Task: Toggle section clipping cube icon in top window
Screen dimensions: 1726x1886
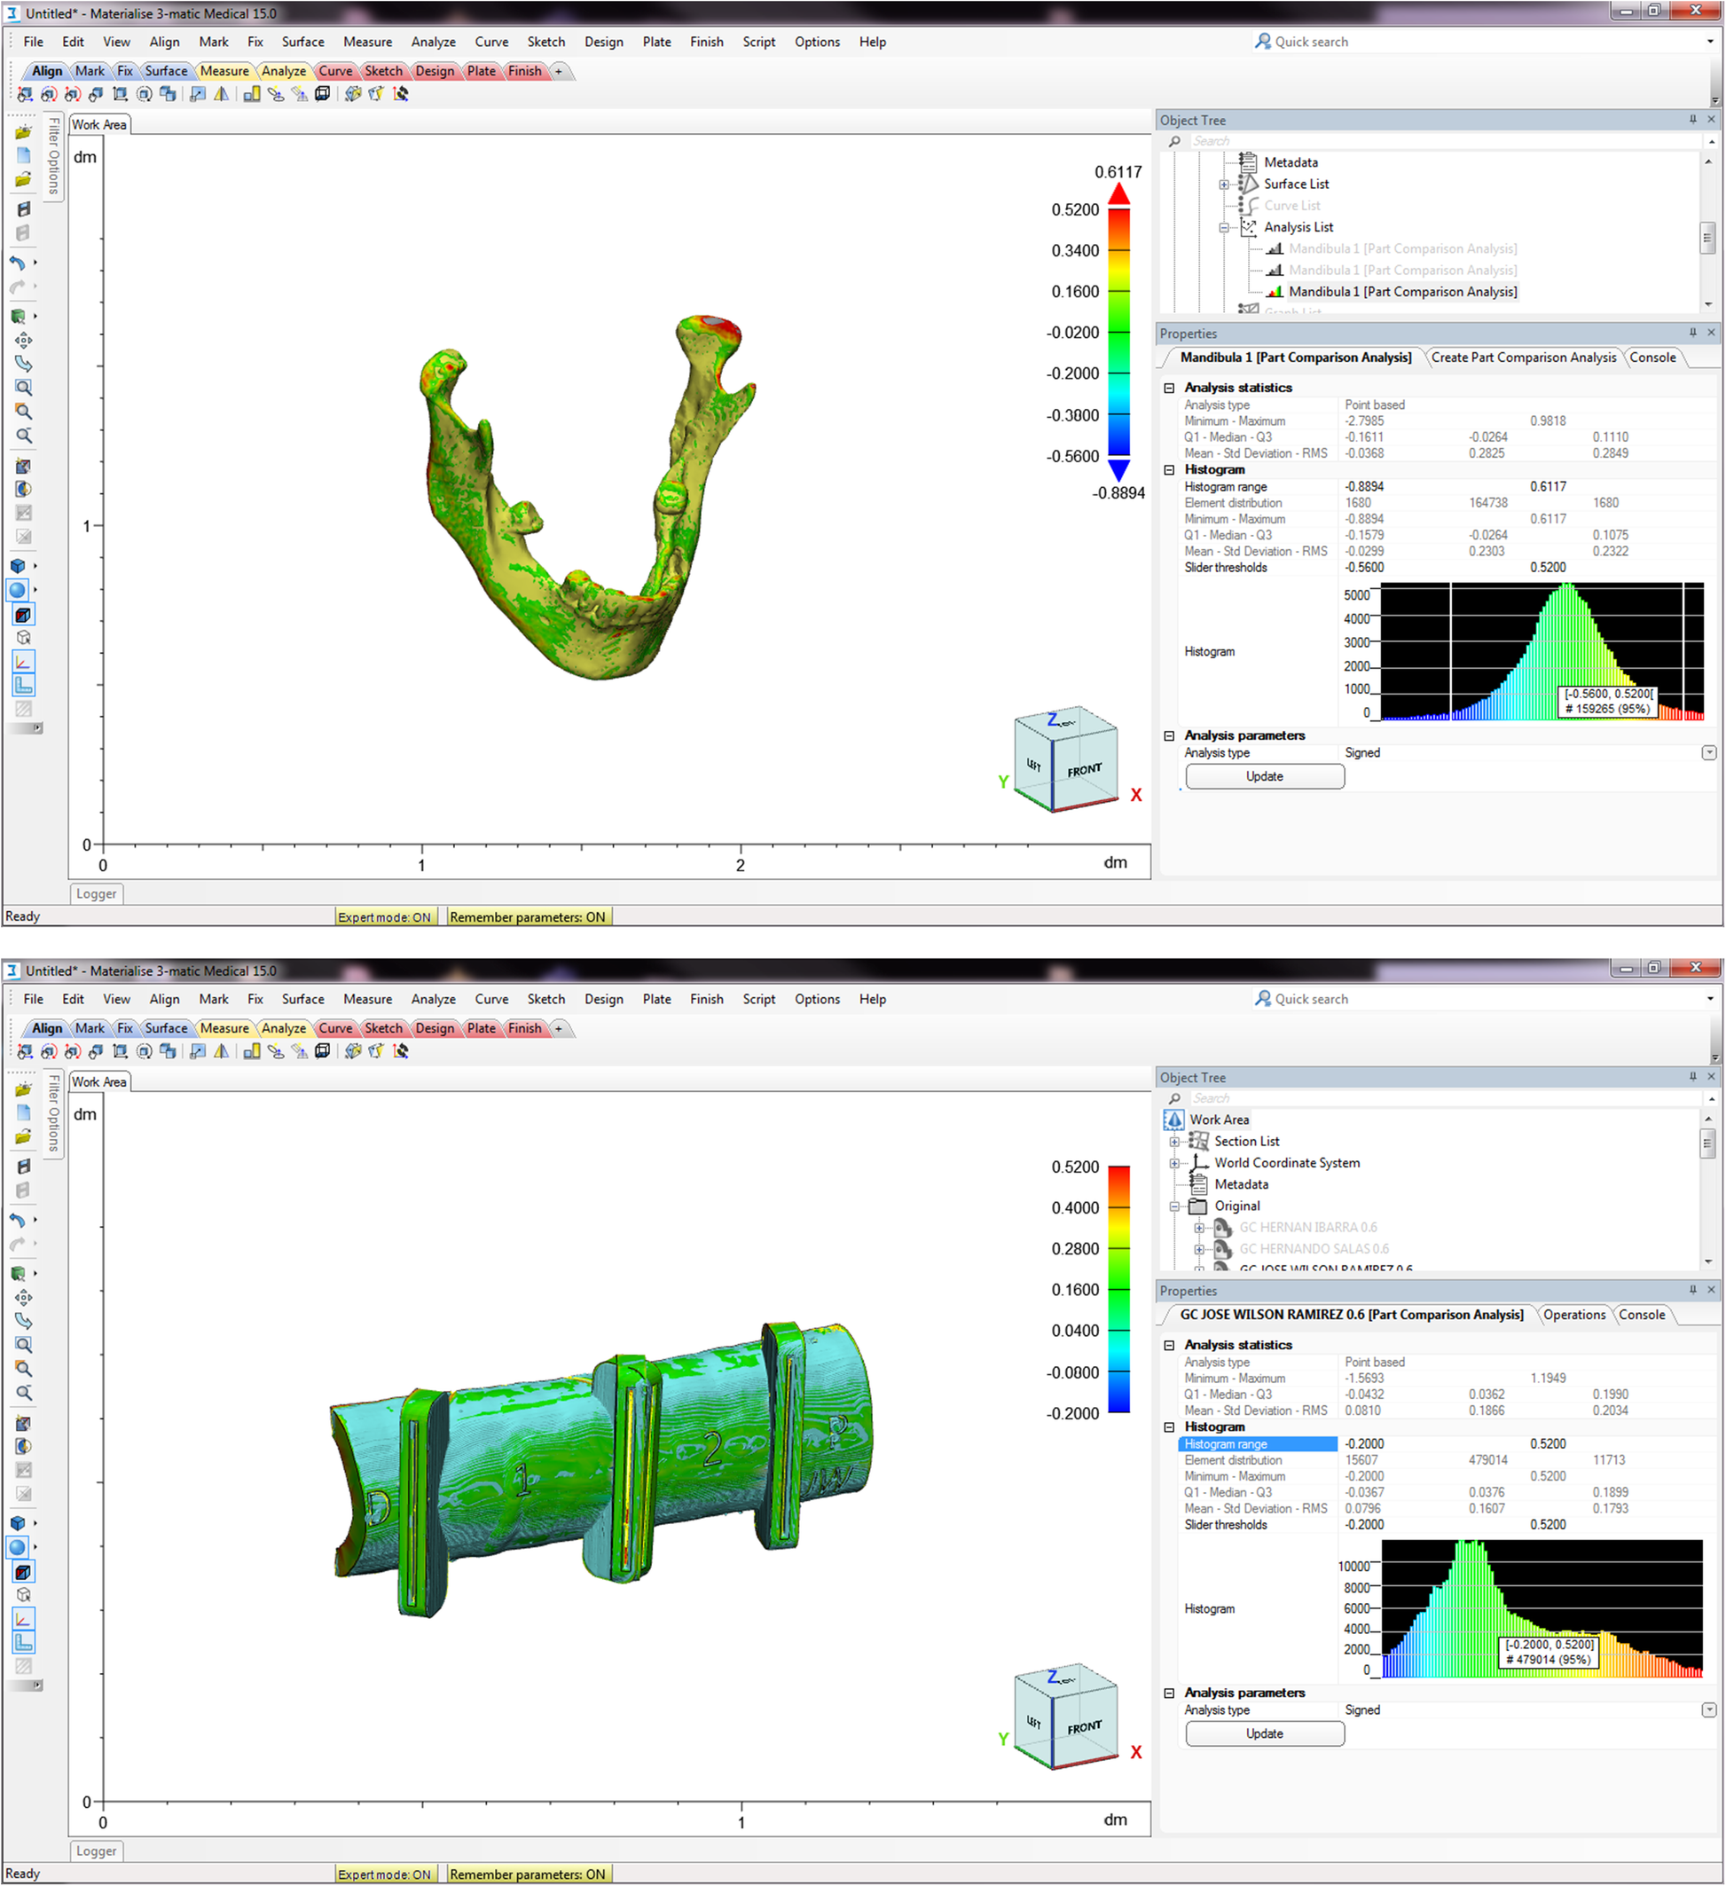Action: point(23,616)
